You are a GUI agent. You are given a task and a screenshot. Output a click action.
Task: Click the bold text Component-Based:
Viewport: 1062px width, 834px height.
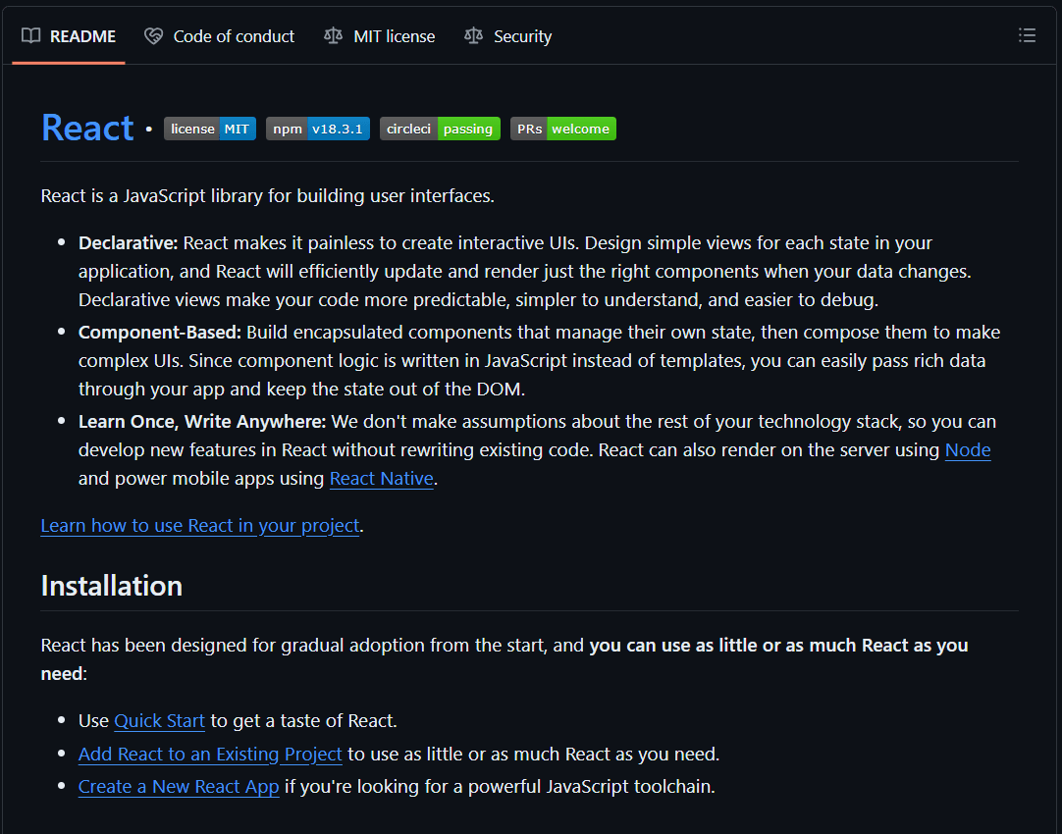[x=160, y=333]
